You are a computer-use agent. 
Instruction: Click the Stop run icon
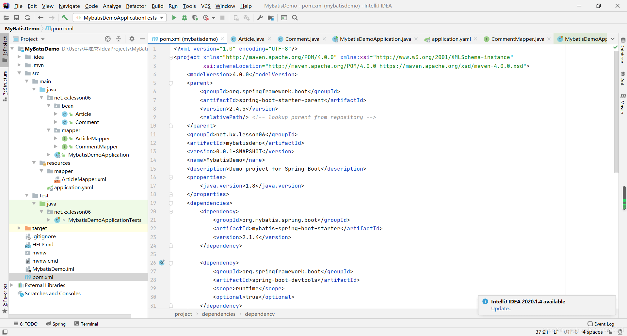(x=222, y=18)
